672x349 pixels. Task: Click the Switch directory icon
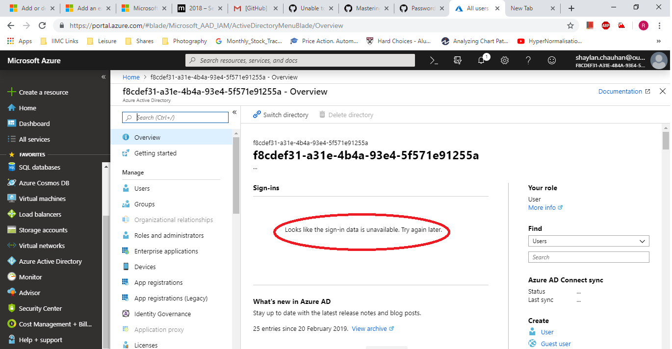click(x=257, y=115)
